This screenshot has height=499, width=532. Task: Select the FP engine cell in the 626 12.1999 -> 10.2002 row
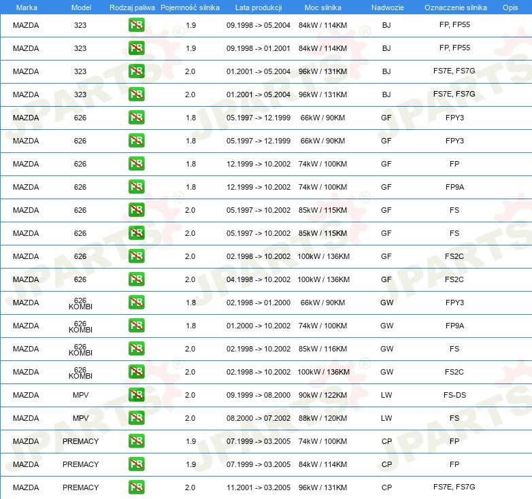(x=454, y=164)
